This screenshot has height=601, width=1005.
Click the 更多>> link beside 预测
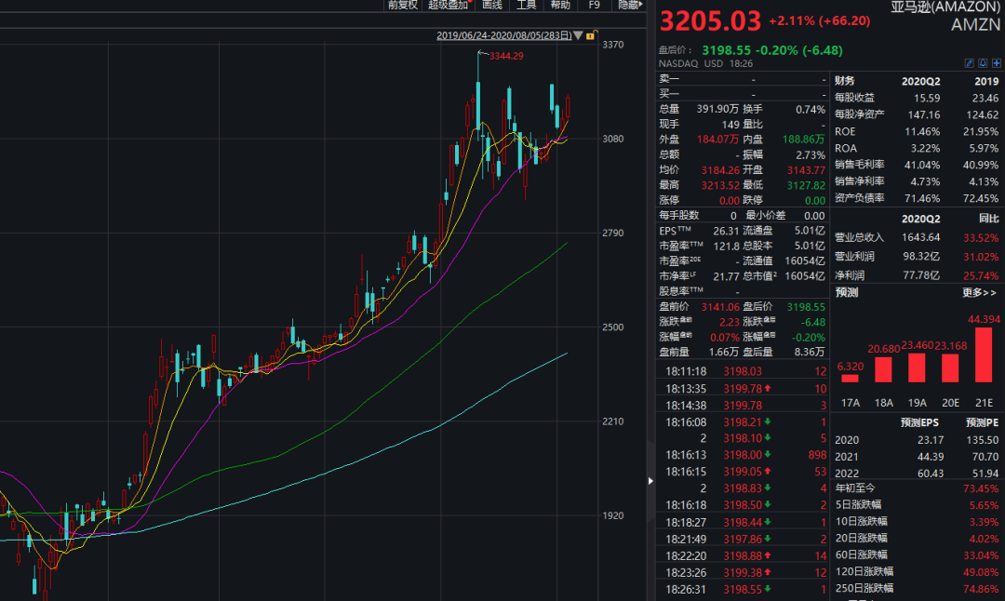tap(979, 293)
